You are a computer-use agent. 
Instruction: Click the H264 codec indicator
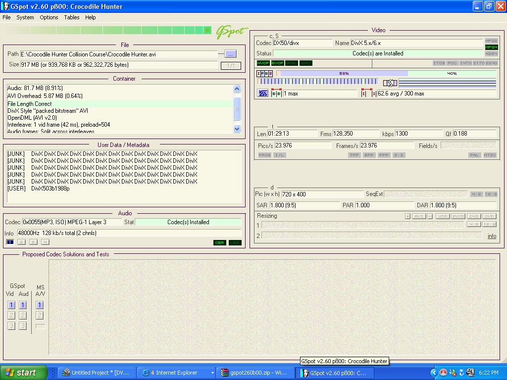tap(491, 53)
